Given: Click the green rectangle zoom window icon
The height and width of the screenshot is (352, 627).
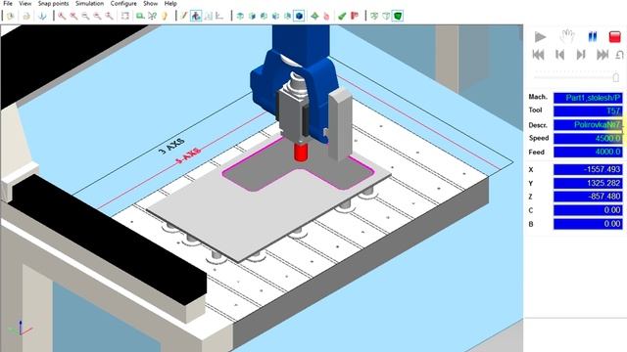Looking at the screenshot, I should (x=140, y=16).
